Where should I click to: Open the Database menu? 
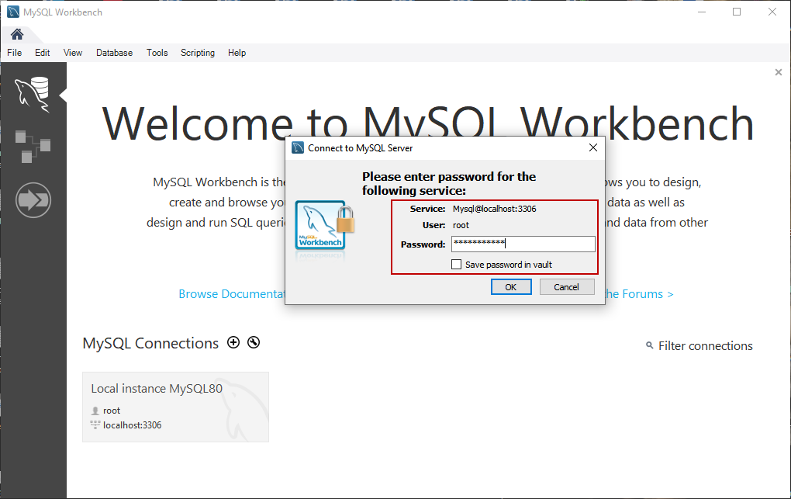114,52
